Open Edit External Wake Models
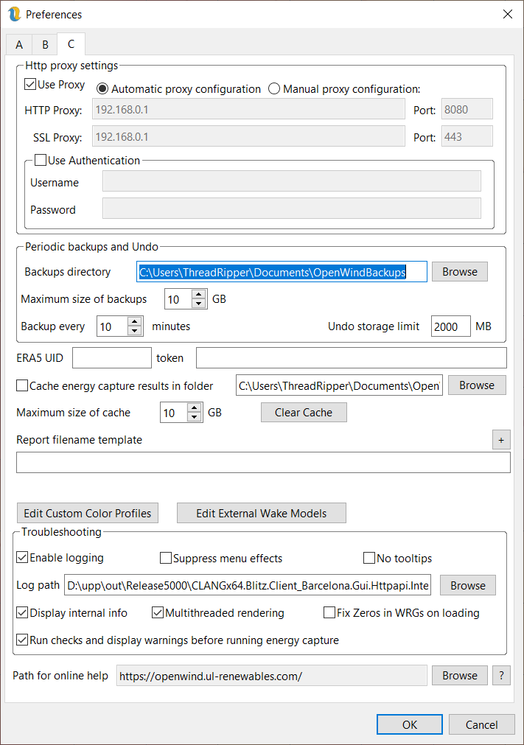This screenshot has width=524, height=745. click(261, 513)
